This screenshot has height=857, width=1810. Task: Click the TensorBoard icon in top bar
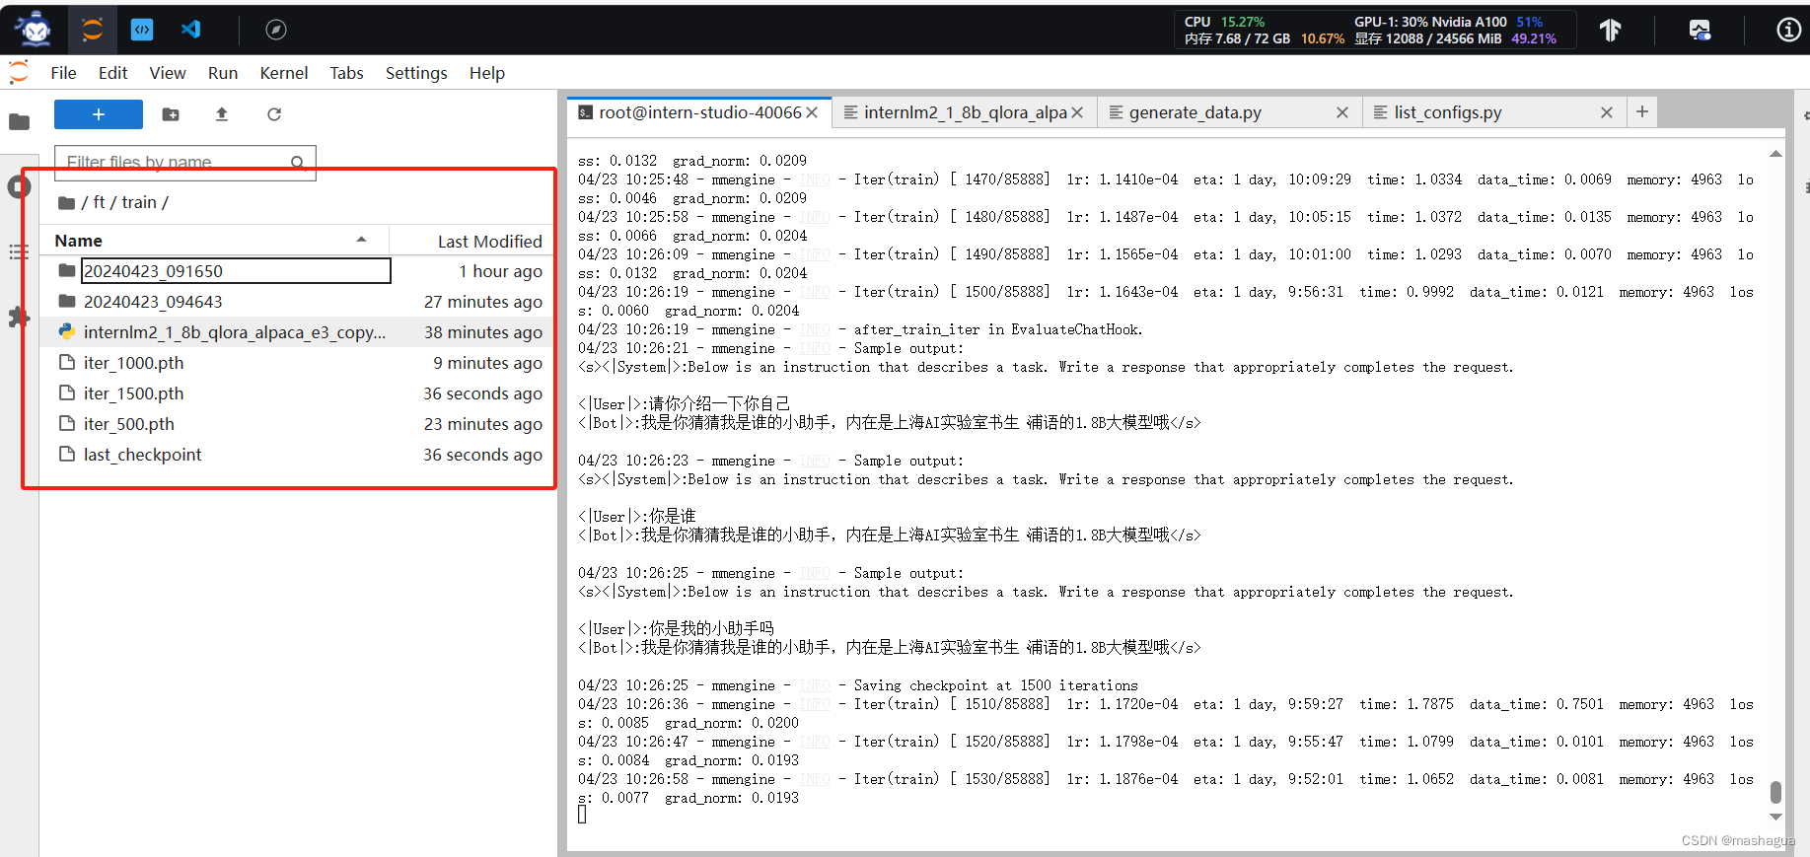pos(1611,30)
